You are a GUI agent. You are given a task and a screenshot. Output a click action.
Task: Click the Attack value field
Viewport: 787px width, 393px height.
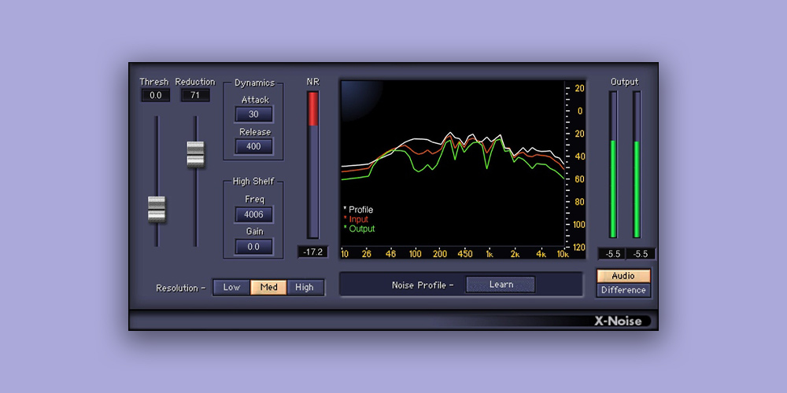(x=253, y=115)
